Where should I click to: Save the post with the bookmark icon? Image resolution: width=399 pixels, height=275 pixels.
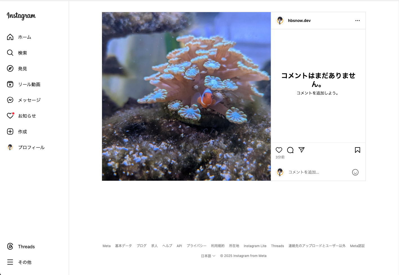coord(358,150)
